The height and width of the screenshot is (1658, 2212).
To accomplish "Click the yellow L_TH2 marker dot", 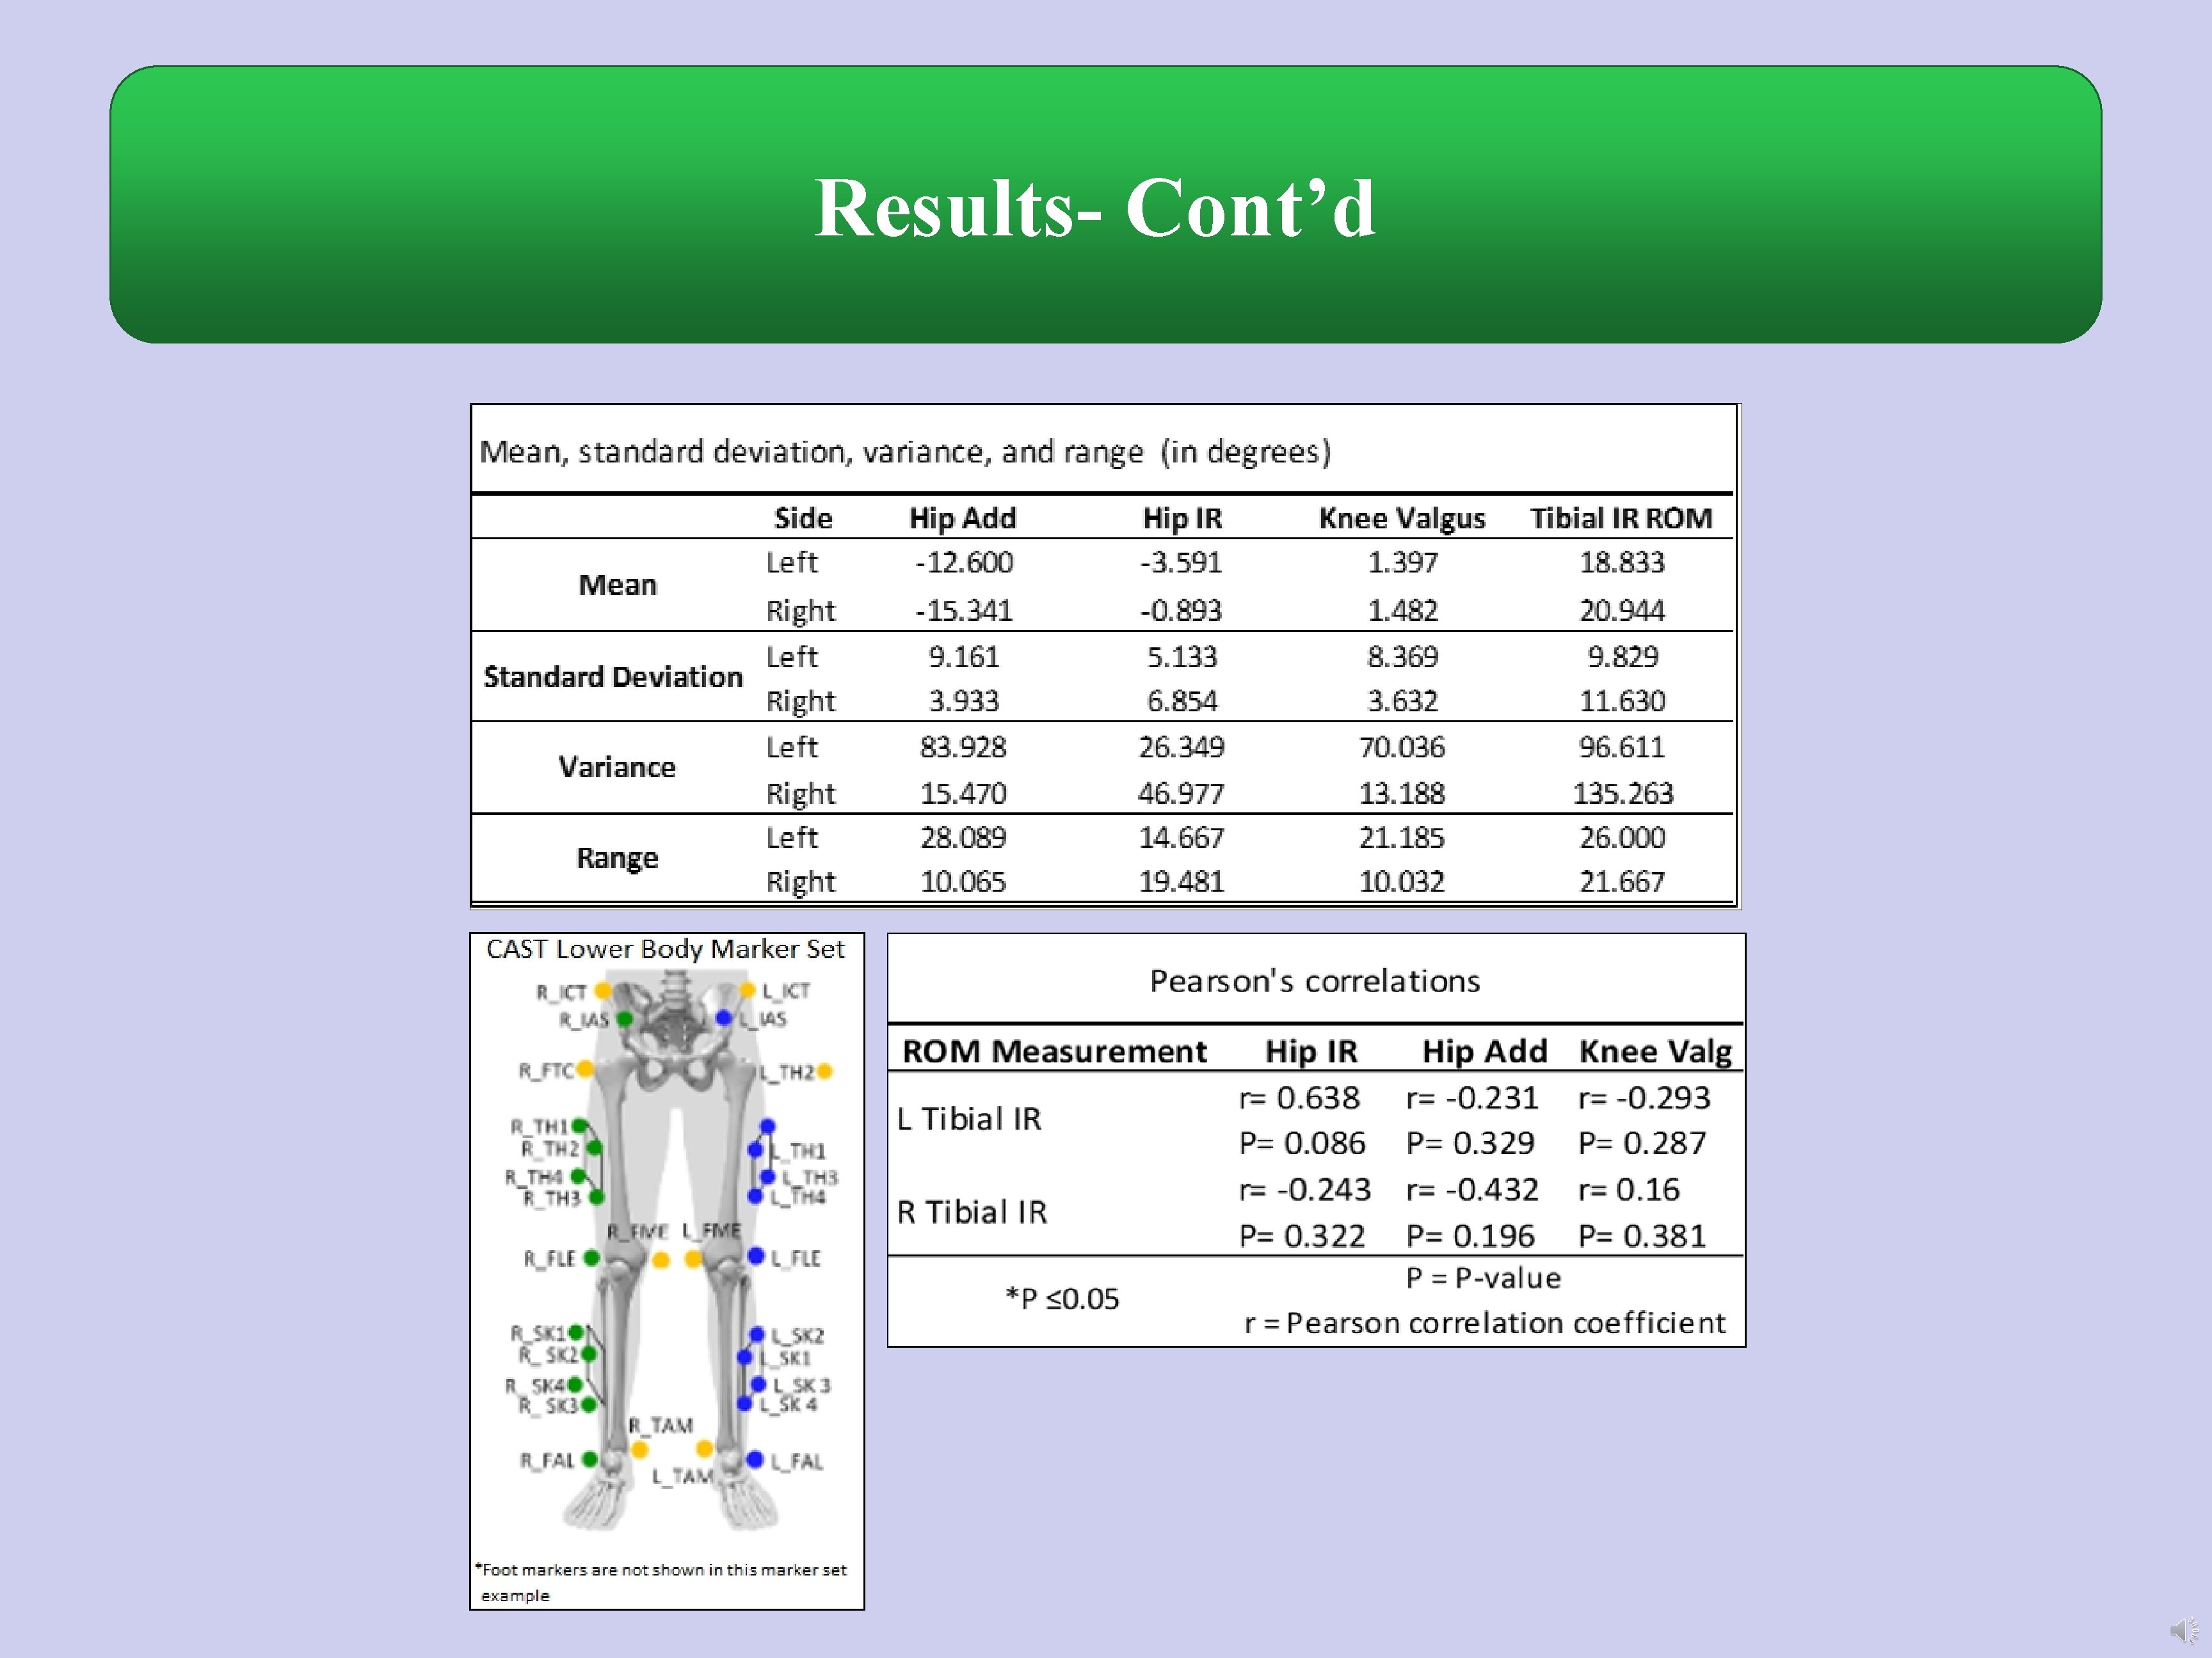I will pos(824,1071).
